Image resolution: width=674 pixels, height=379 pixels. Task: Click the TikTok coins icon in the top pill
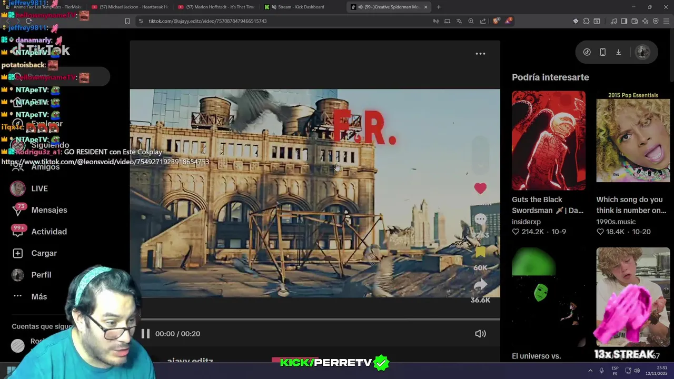coord(587,52)
